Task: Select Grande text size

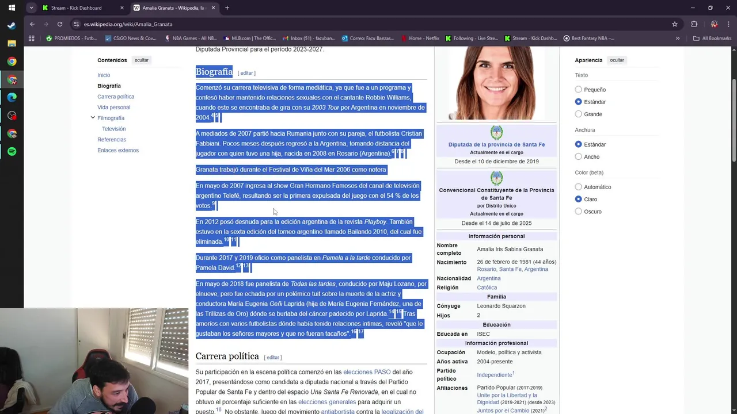Action: click(x=578, y=114)
